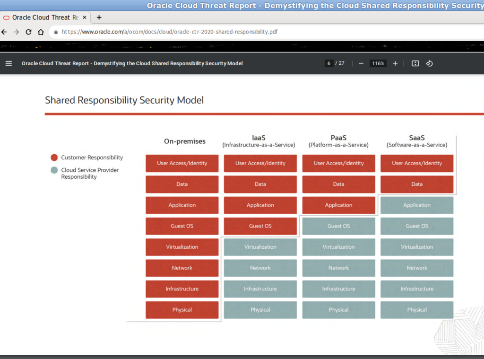Image resolution: width=484 pixels, height=359 pixels.
Task: Select the "Shared Responsibility Security Model" heading
Action: point(124,100)
